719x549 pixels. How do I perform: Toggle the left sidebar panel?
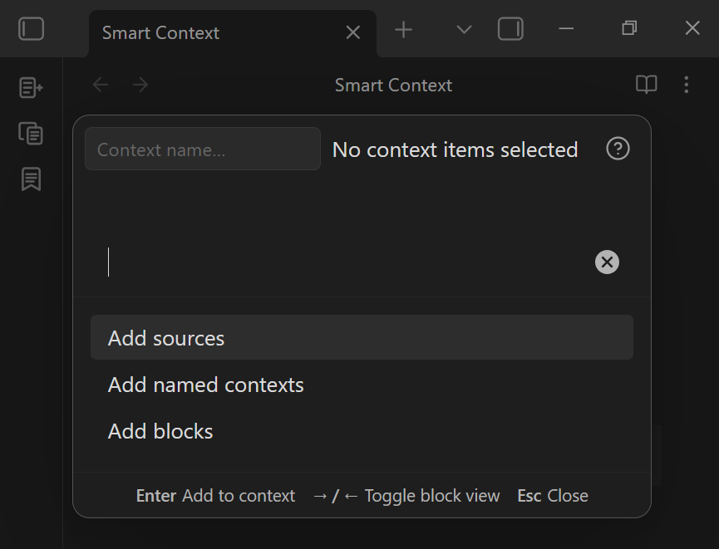tap(31, 29)
